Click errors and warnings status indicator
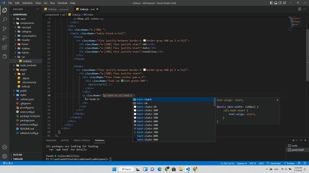 8,163
